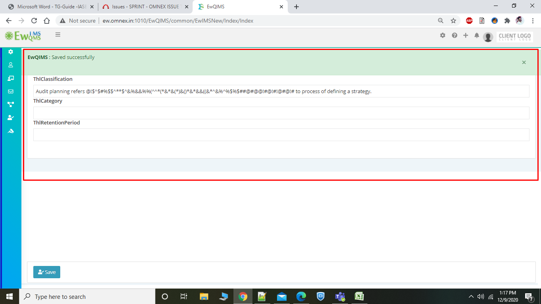This screenshot has width=541, height=304.
Task: Click the ThlClassification text field
Action: tap(281, 91)
